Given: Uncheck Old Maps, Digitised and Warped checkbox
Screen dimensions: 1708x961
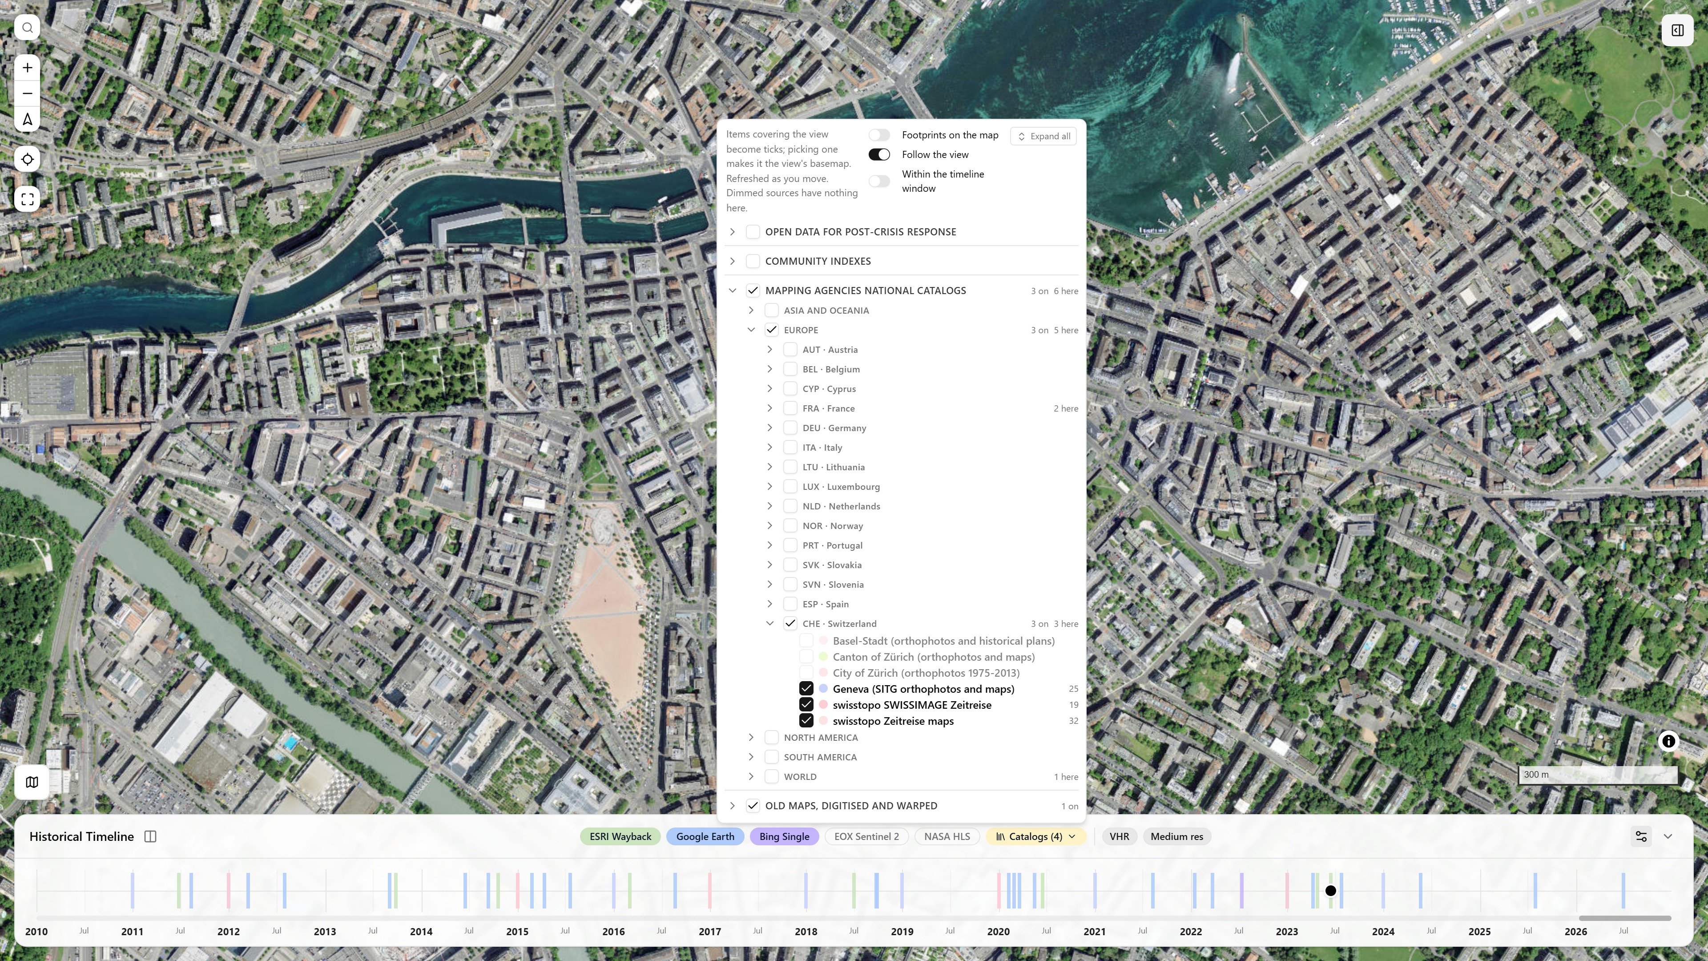Looking at the screenshot, I should point(753,805).
